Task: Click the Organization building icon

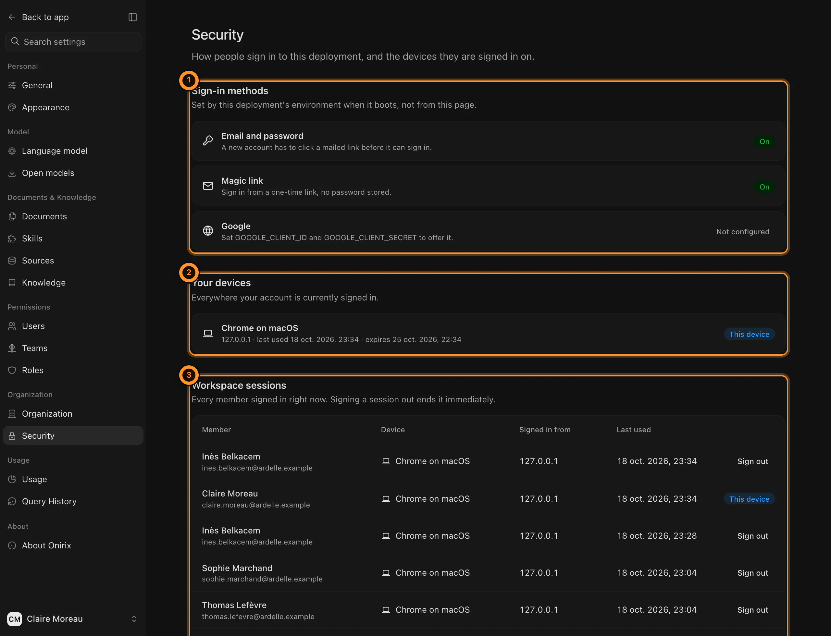Action: pyautogui.click(x=12, y=414)
